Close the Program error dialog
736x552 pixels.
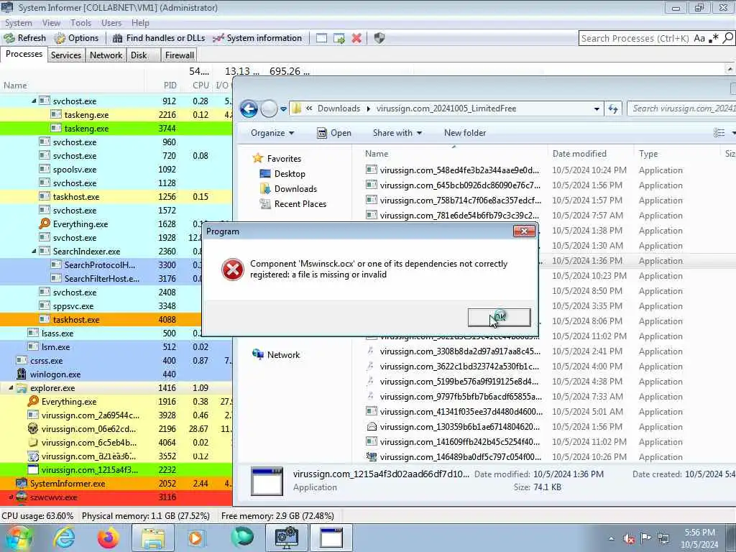tap(524, 231)
